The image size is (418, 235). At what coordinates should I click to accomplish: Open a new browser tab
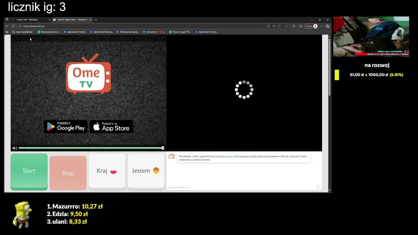(96, 20)
